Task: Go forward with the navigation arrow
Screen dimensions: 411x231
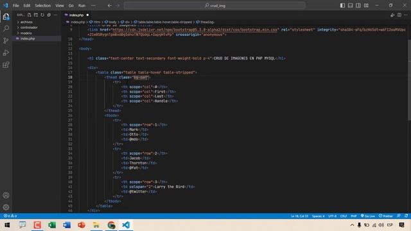Action: click(118, 6)
